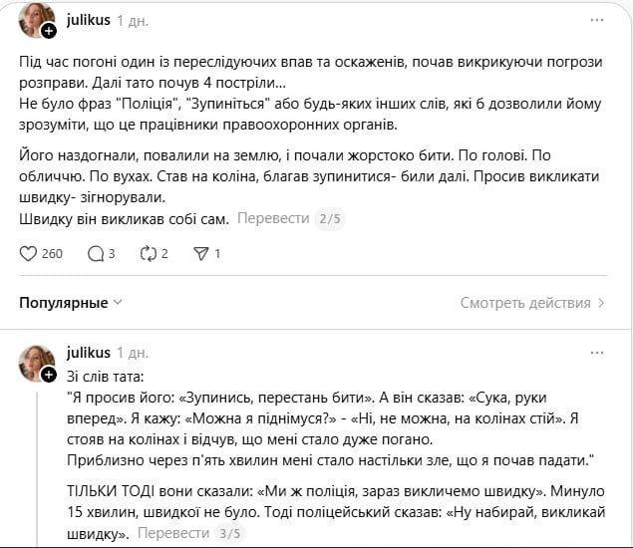This screenshot has height=548, width=633.
Task: Open julikus profile from second post username
Action: 87,353
